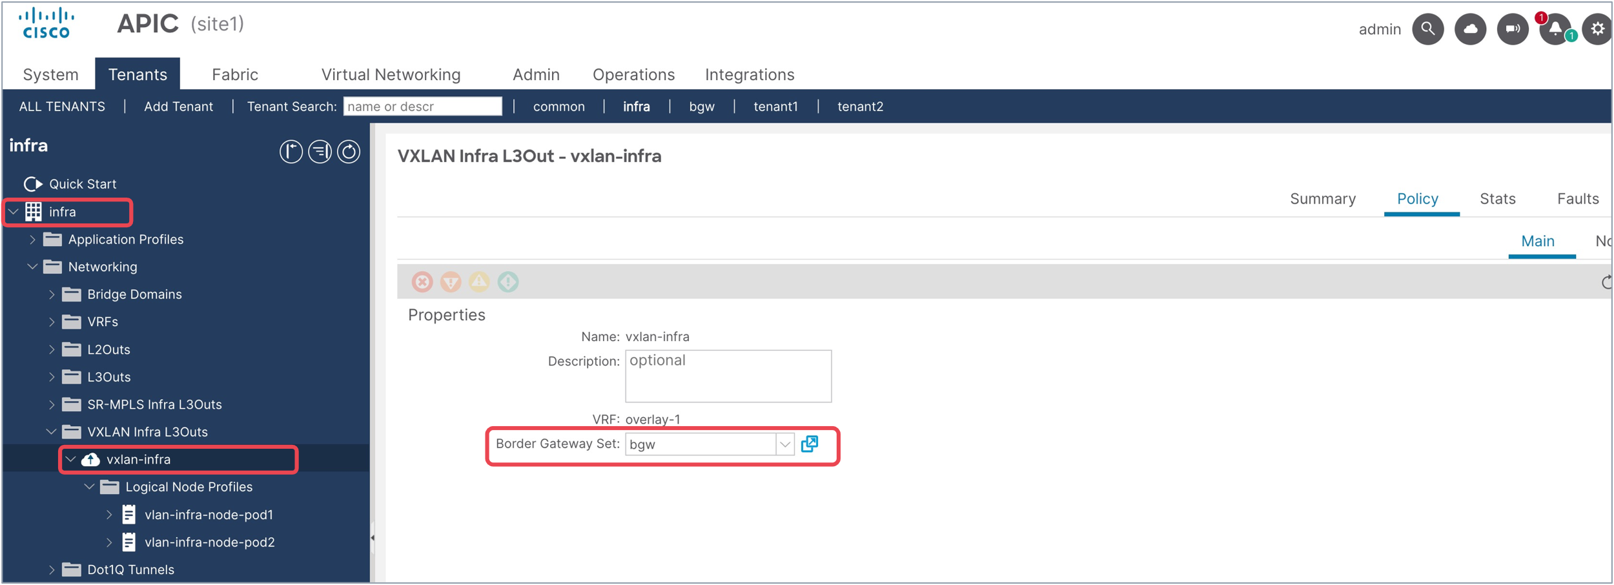Open Border Gateway Set linked object icon
Image resolution: width=1614 pixels, height=585 pixels.
pyautogui.click(x=810, y=444)
